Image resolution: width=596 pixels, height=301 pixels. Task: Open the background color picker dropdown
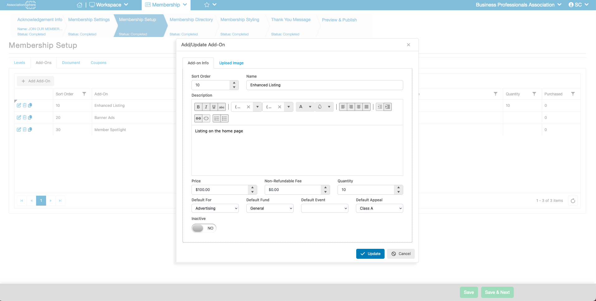[329, 107]
